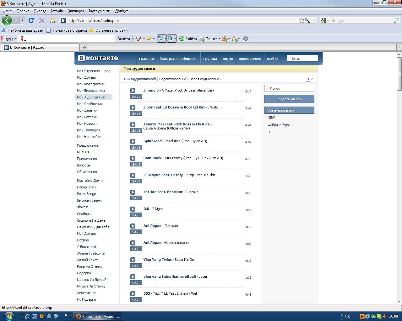Screen dimensions: 402x321
Task: Go to the группы tab in VK header
Action: pos(210,59)
